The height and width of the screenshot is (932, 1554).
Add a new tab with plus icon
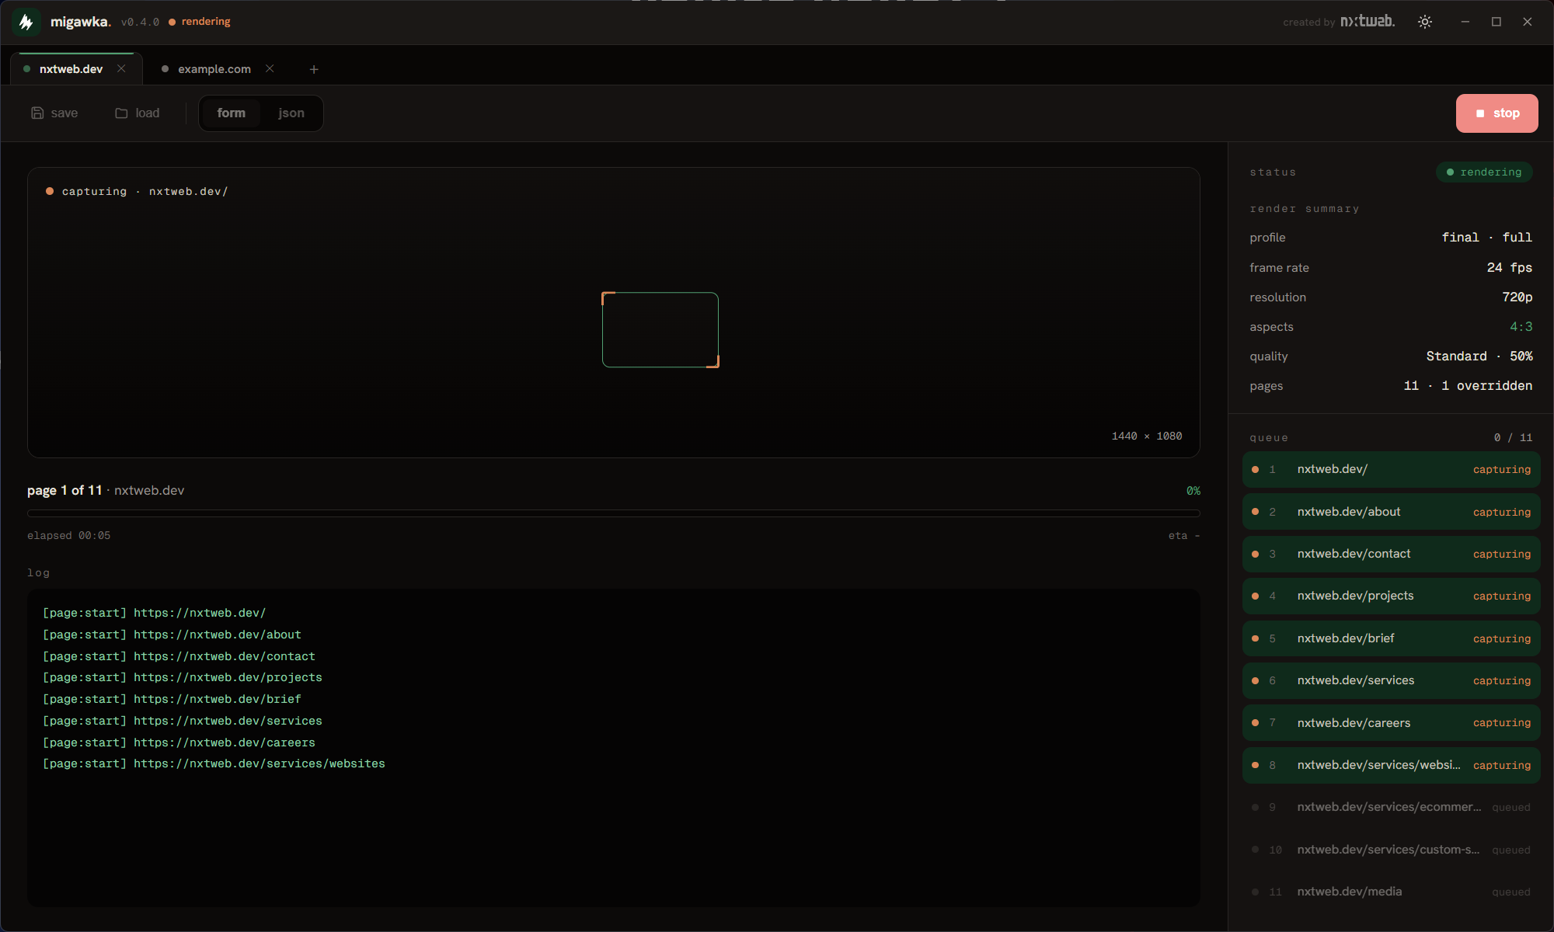click(314, 69)
